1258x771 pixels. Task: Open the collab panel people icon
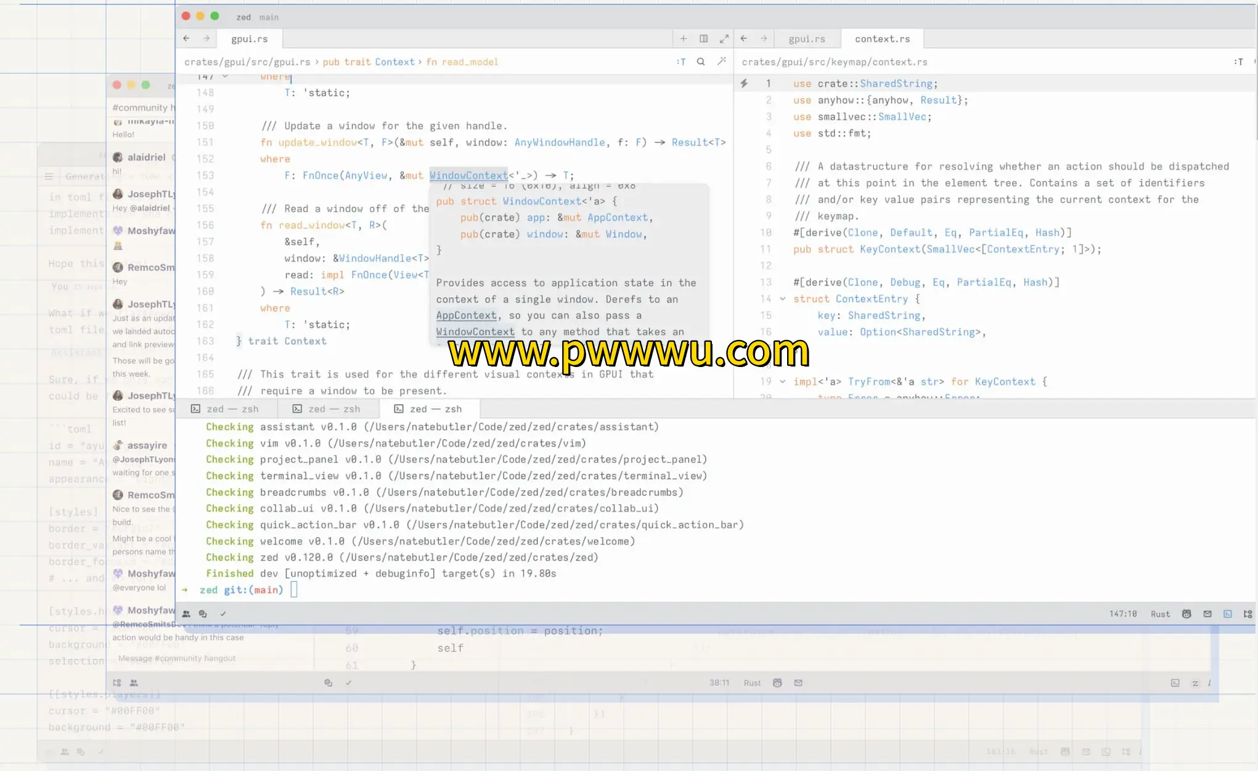click(186, 614)
